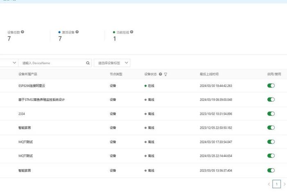The width and height of the screenshot is (287, 192).
Task: Click the 节点类型 column header
Action: 116,74
